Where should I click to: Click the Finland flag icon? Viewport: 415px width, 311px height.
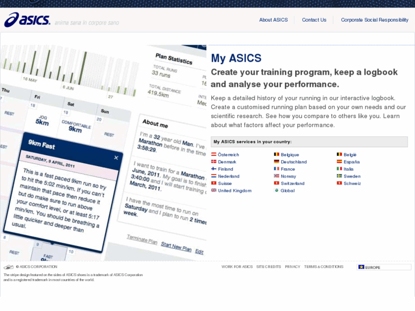click(213, 168)
